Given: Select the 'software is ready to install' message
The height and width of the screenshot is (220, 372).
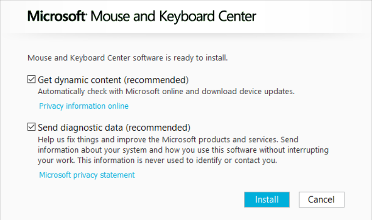Looking at the screenshot, I should pyautogui.click(x=128, y=58).
